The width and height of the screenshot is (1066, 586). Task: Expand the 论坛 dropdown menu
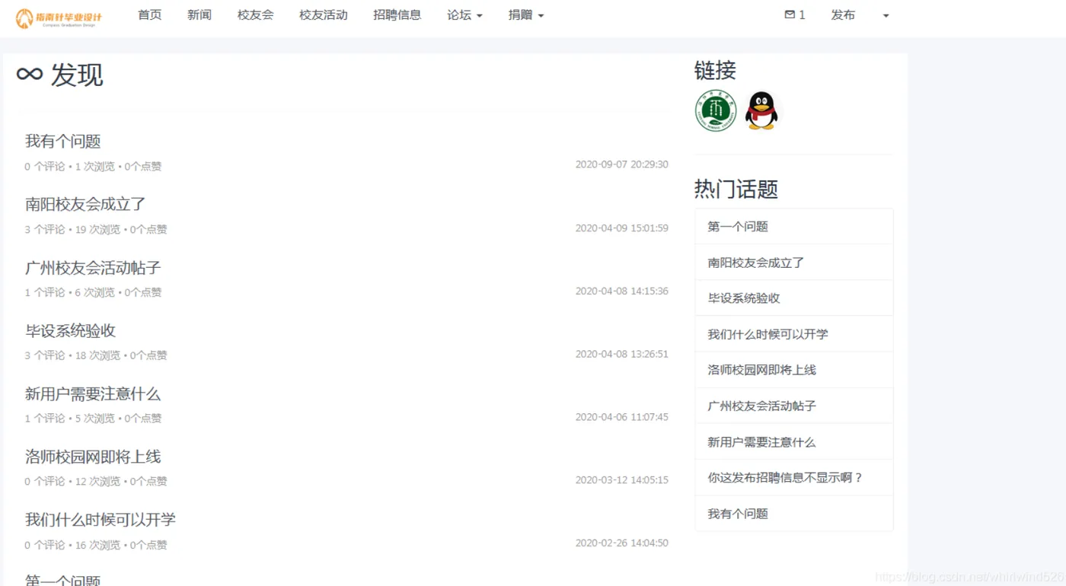(x=464, y=15)
